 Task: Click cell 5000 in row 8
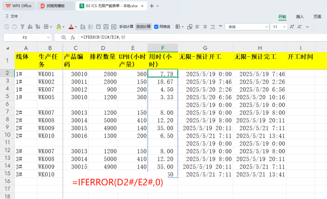click(103, 120)
